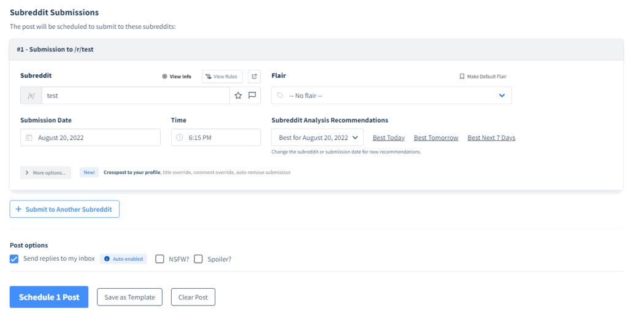This screenshot has width=628, height=314.
Task: Click Schedule 1 Post button
Action: (49, 297)
